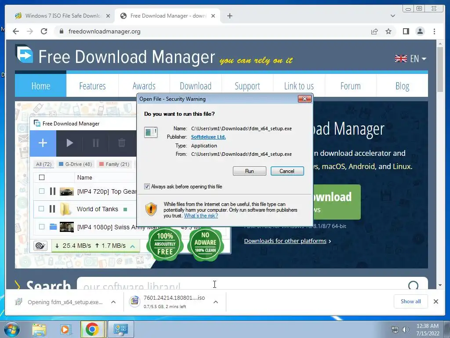Click the browser forward arrow
This screenshot has width=450, height=338.
point(30,31)
